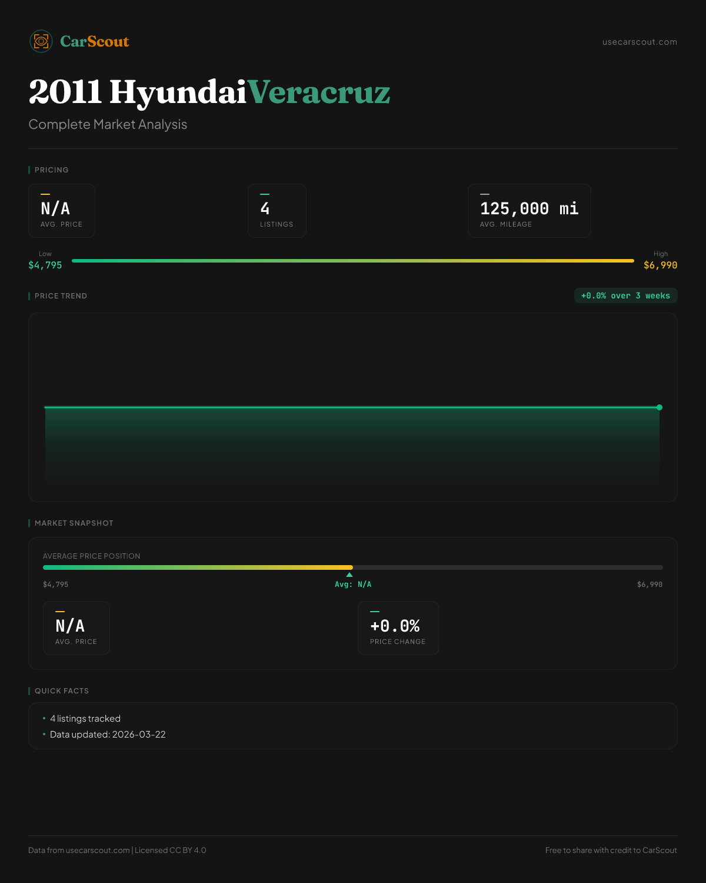This screenshot has height=883, width=706.
Task: Click the +0.0% over 3 weeks badge
Action: [625, 296]
